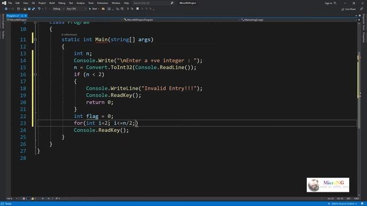
Task: Click the Sign in link
Action: click(329, 3)
